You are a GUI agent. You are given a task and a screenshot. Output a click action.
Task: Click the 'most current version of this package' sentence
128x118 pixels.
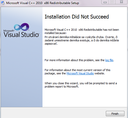pos(77,72)
